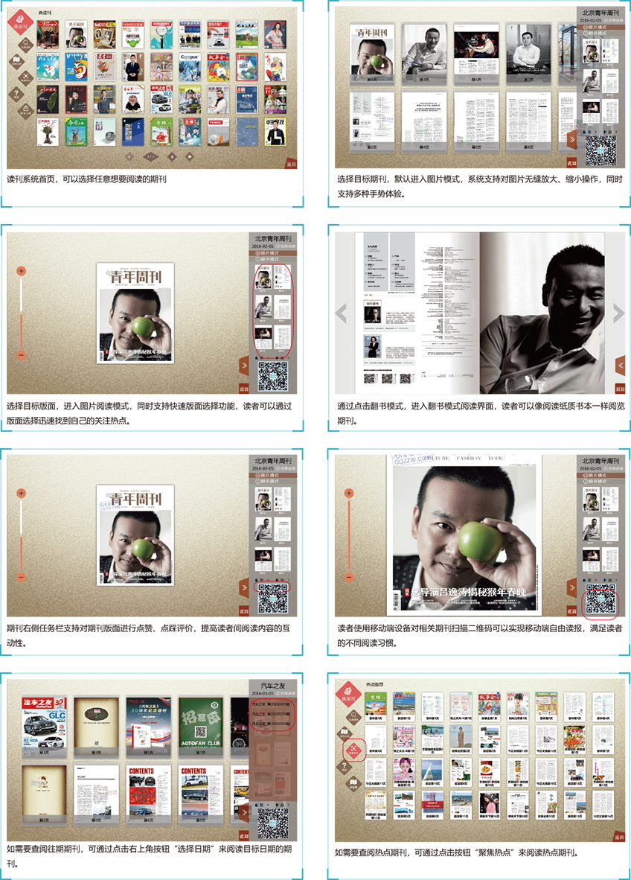Click the 返回 button on the 青年周刊 page-grid screen
This screenshot has height=880, width=631.
[x=572, y=163]
